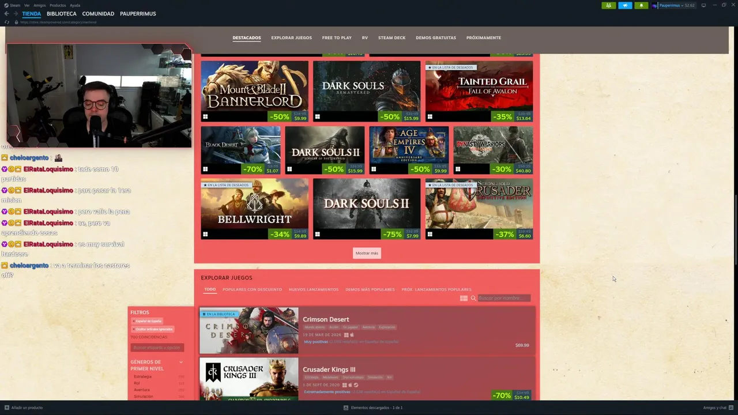738x415 pixels.
Task: Filter by the Simulación genre in sidebar
Action: 144,397
